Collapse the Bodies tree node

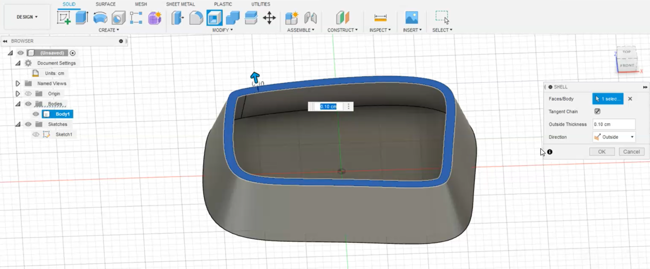(x=18, y=104)
